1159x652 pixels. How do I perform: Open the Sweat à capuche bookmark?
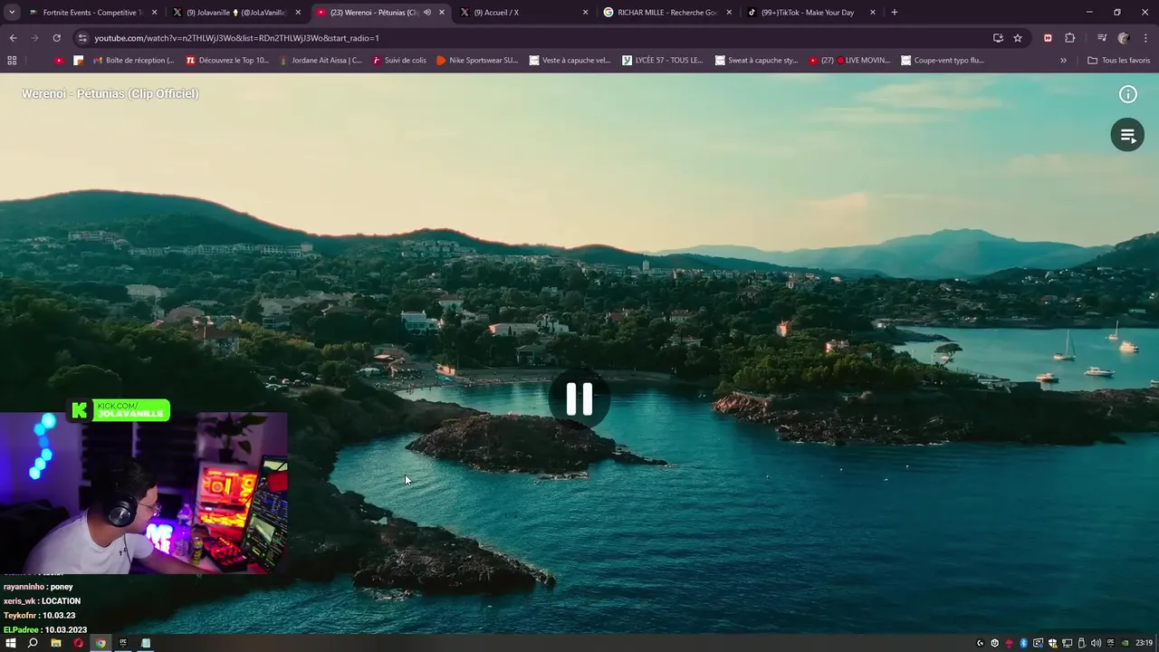tap(756, 61)
